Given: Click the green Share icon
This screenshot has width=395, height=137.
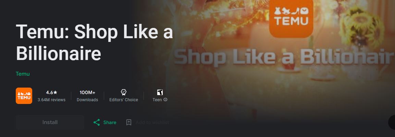Looking at the screenshot, I should tap(97, 122).
